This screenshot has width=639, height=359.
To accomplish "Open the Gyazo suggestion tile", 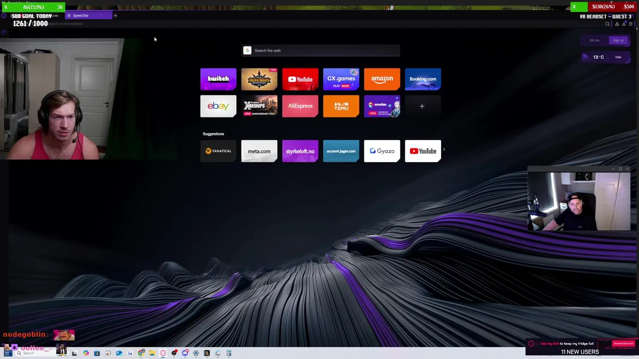I will pyautogui.click(x=382, y=151).
